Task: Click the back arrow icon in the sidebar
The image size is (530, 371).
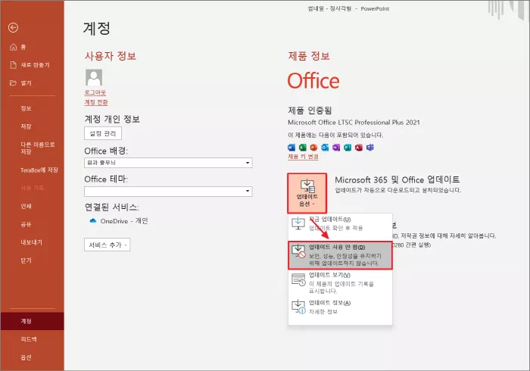Action: tap(13, 27)
